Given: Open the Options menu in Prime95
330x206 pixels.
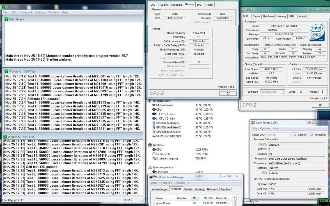Looking at the screenshot, I should pos(40,12).
